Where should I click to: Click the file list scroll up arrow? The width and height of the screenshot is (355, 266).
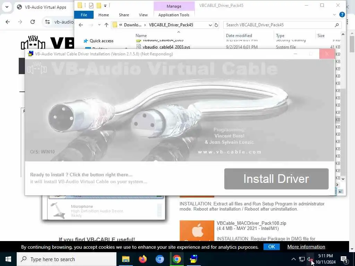[x=343, y=34]
